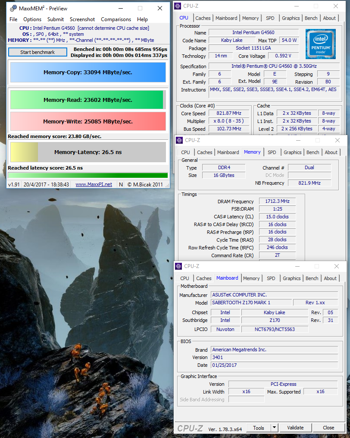The width and height of the screenshot is (350, 438).
Task: Click the BIOS Date 01/25/2017
Action: tap(275, 365)
